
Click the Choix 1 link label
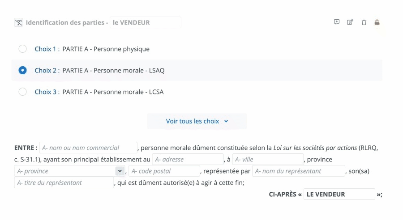45,49
